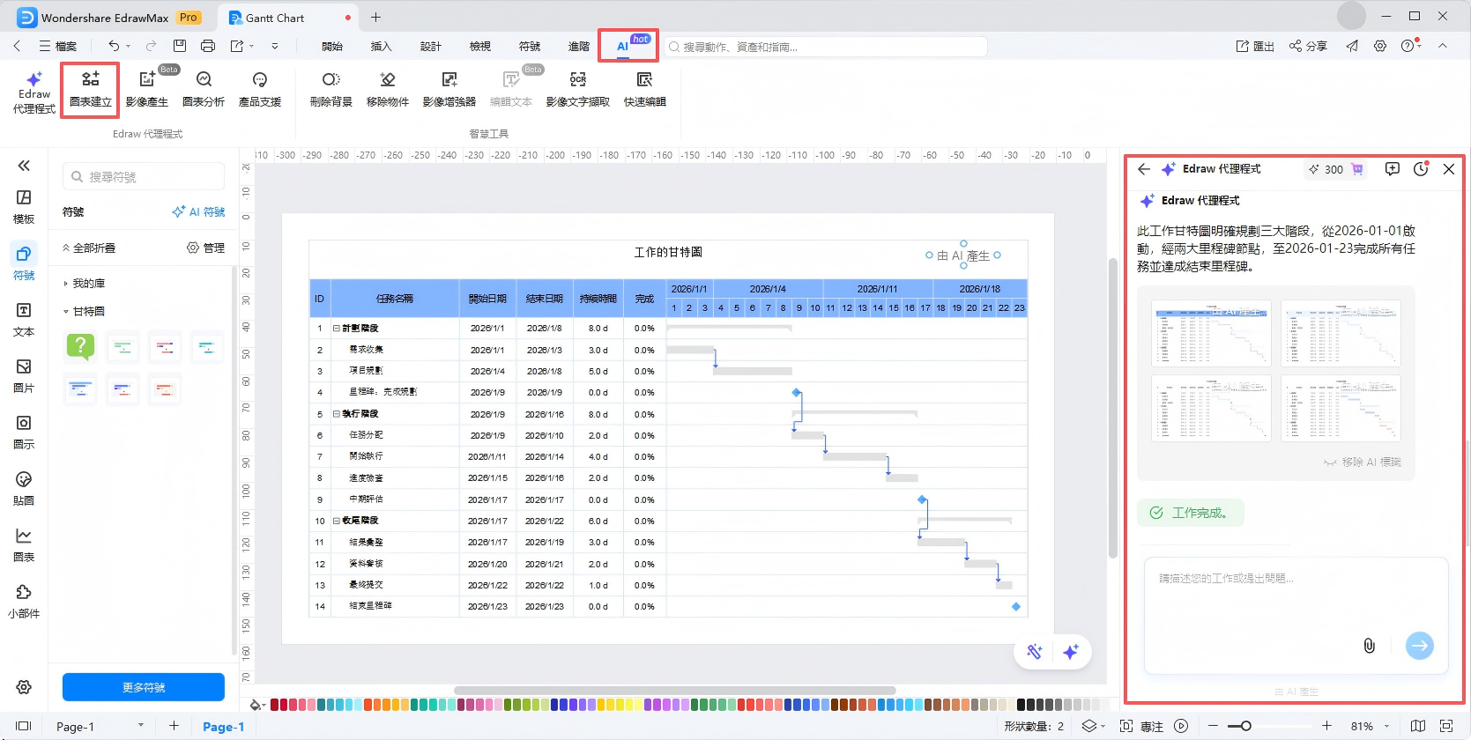Open the 檔案 file menu

57,47
